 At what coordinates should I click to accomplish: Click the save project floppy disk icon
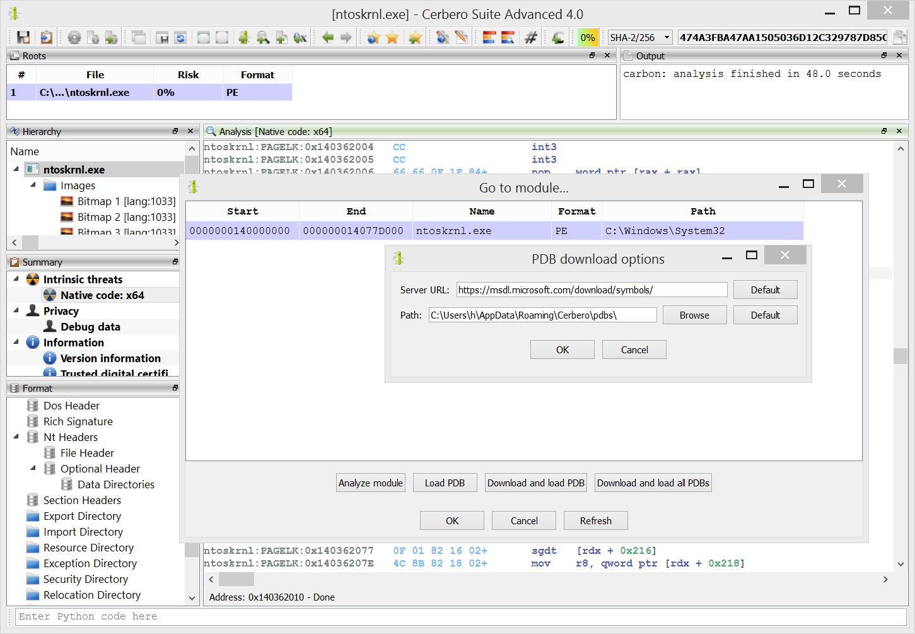click(23, 37)
